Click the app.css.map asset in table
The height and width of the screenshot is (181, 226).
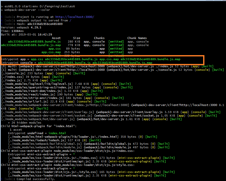tap(51, 52)
